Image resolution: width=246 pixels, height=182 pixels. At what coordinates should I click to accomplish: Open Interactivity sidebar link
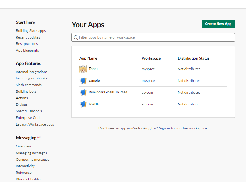25,166
